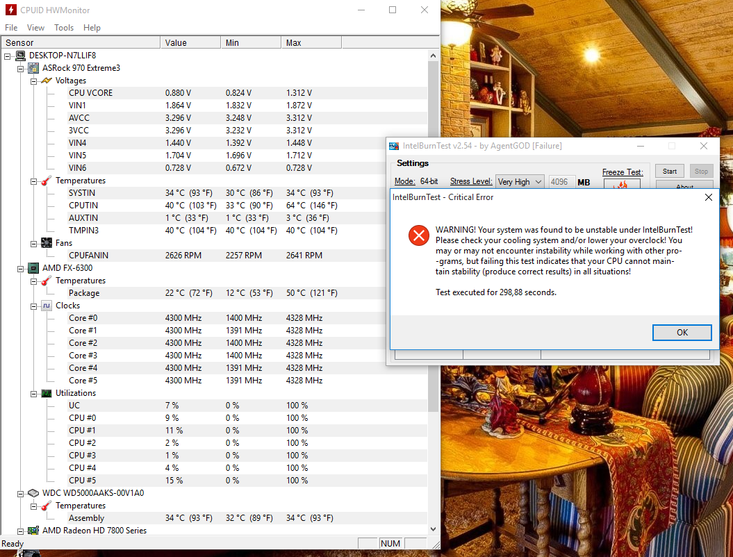The height and width of the screenshot is (557, 733).
Task: Click the Fans icon in sensor tree
Action: (x=47, y=243)
